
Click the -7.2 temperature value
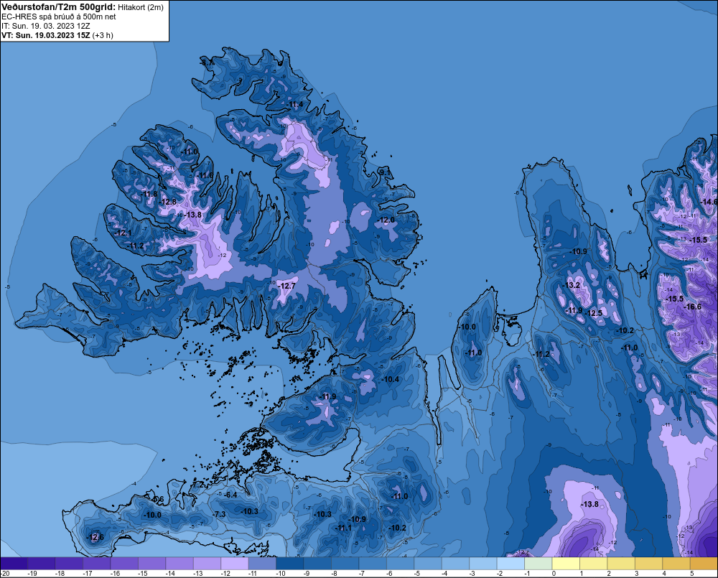pos(198,484)
